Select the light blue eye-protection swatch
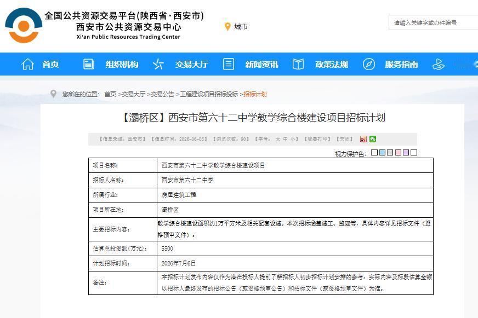Screen dimensions: 478x318 (x=382, y=153)
